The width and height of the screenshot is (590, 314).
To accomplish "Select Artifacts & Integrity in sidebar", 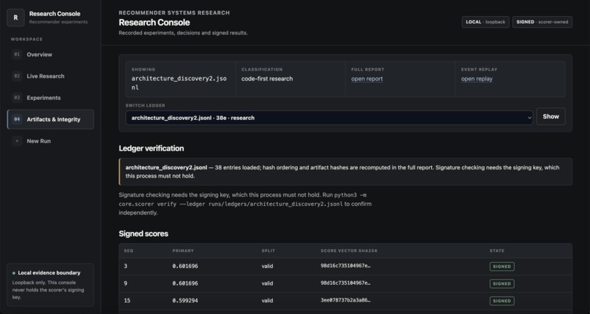I will pos(51,119).
